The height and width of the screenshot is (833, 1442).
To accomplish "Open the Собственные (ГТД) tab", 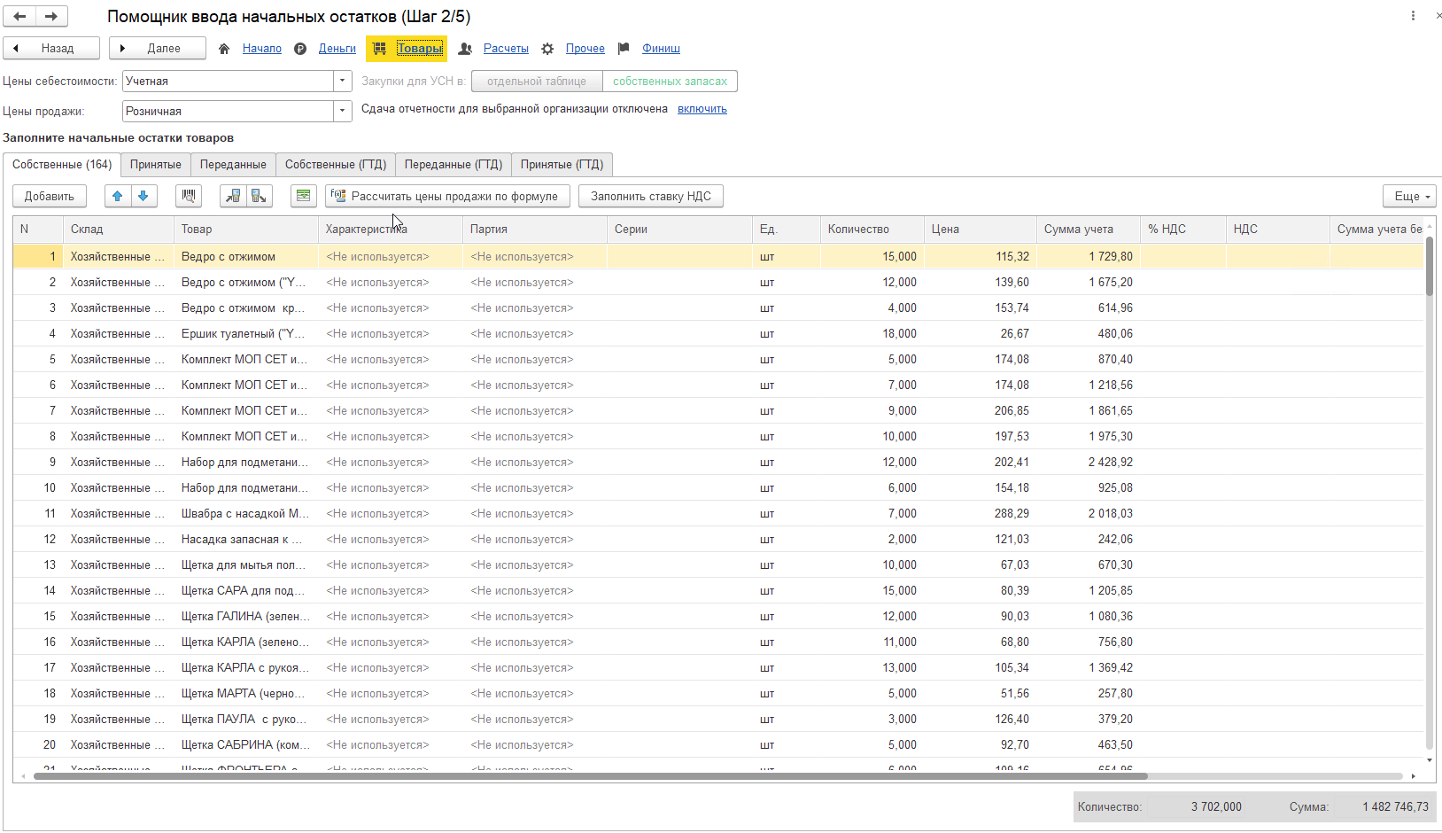I will click(x=336, y=165).
